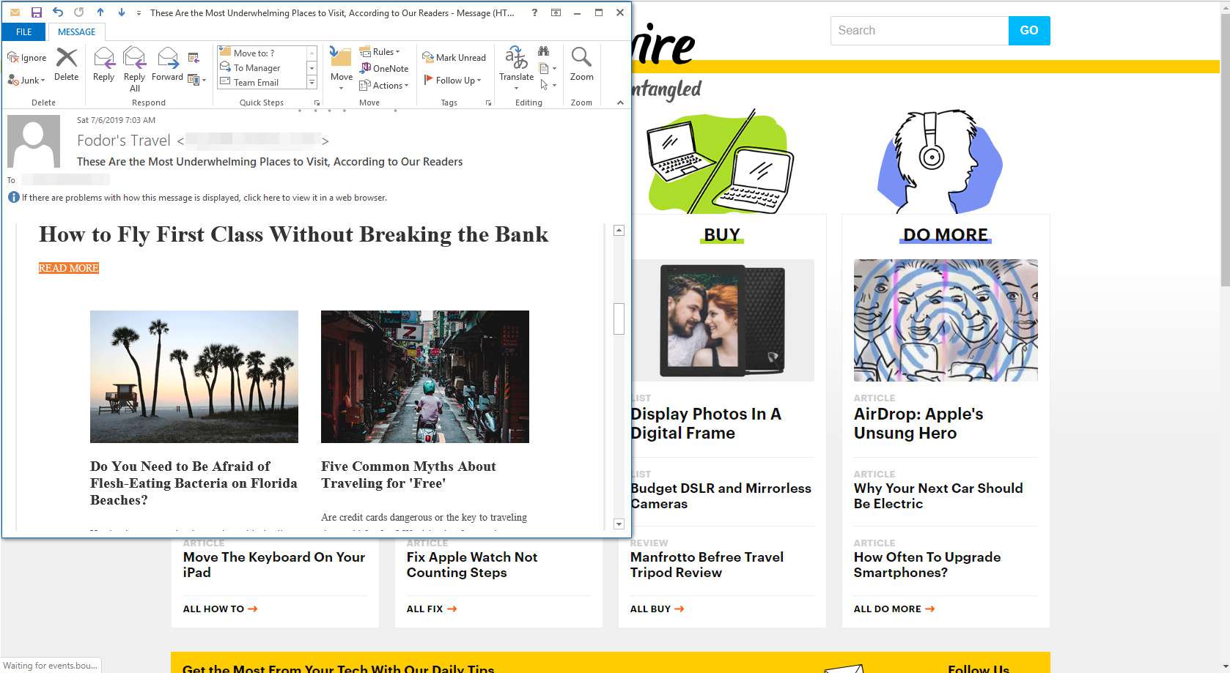This screenshot has width=1230, height=673.
Task: Click the sender avatar picture
Action: point(33,141)
